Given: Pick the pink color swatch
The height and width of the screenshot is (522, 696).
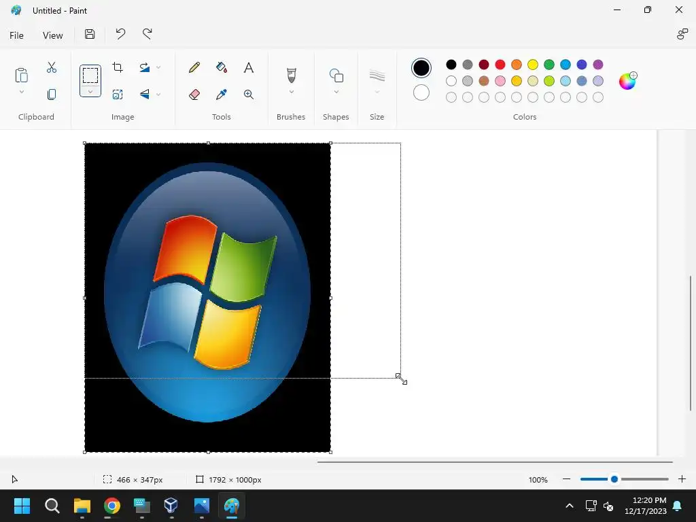Looking at the screenshot, I should tap(500, 81).
